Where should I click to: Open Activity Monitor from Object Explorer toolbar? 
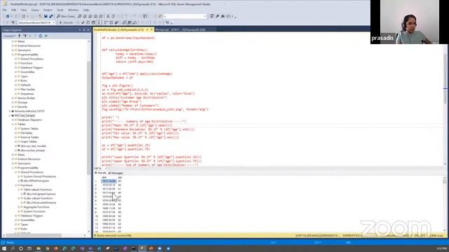click(46, 36)
